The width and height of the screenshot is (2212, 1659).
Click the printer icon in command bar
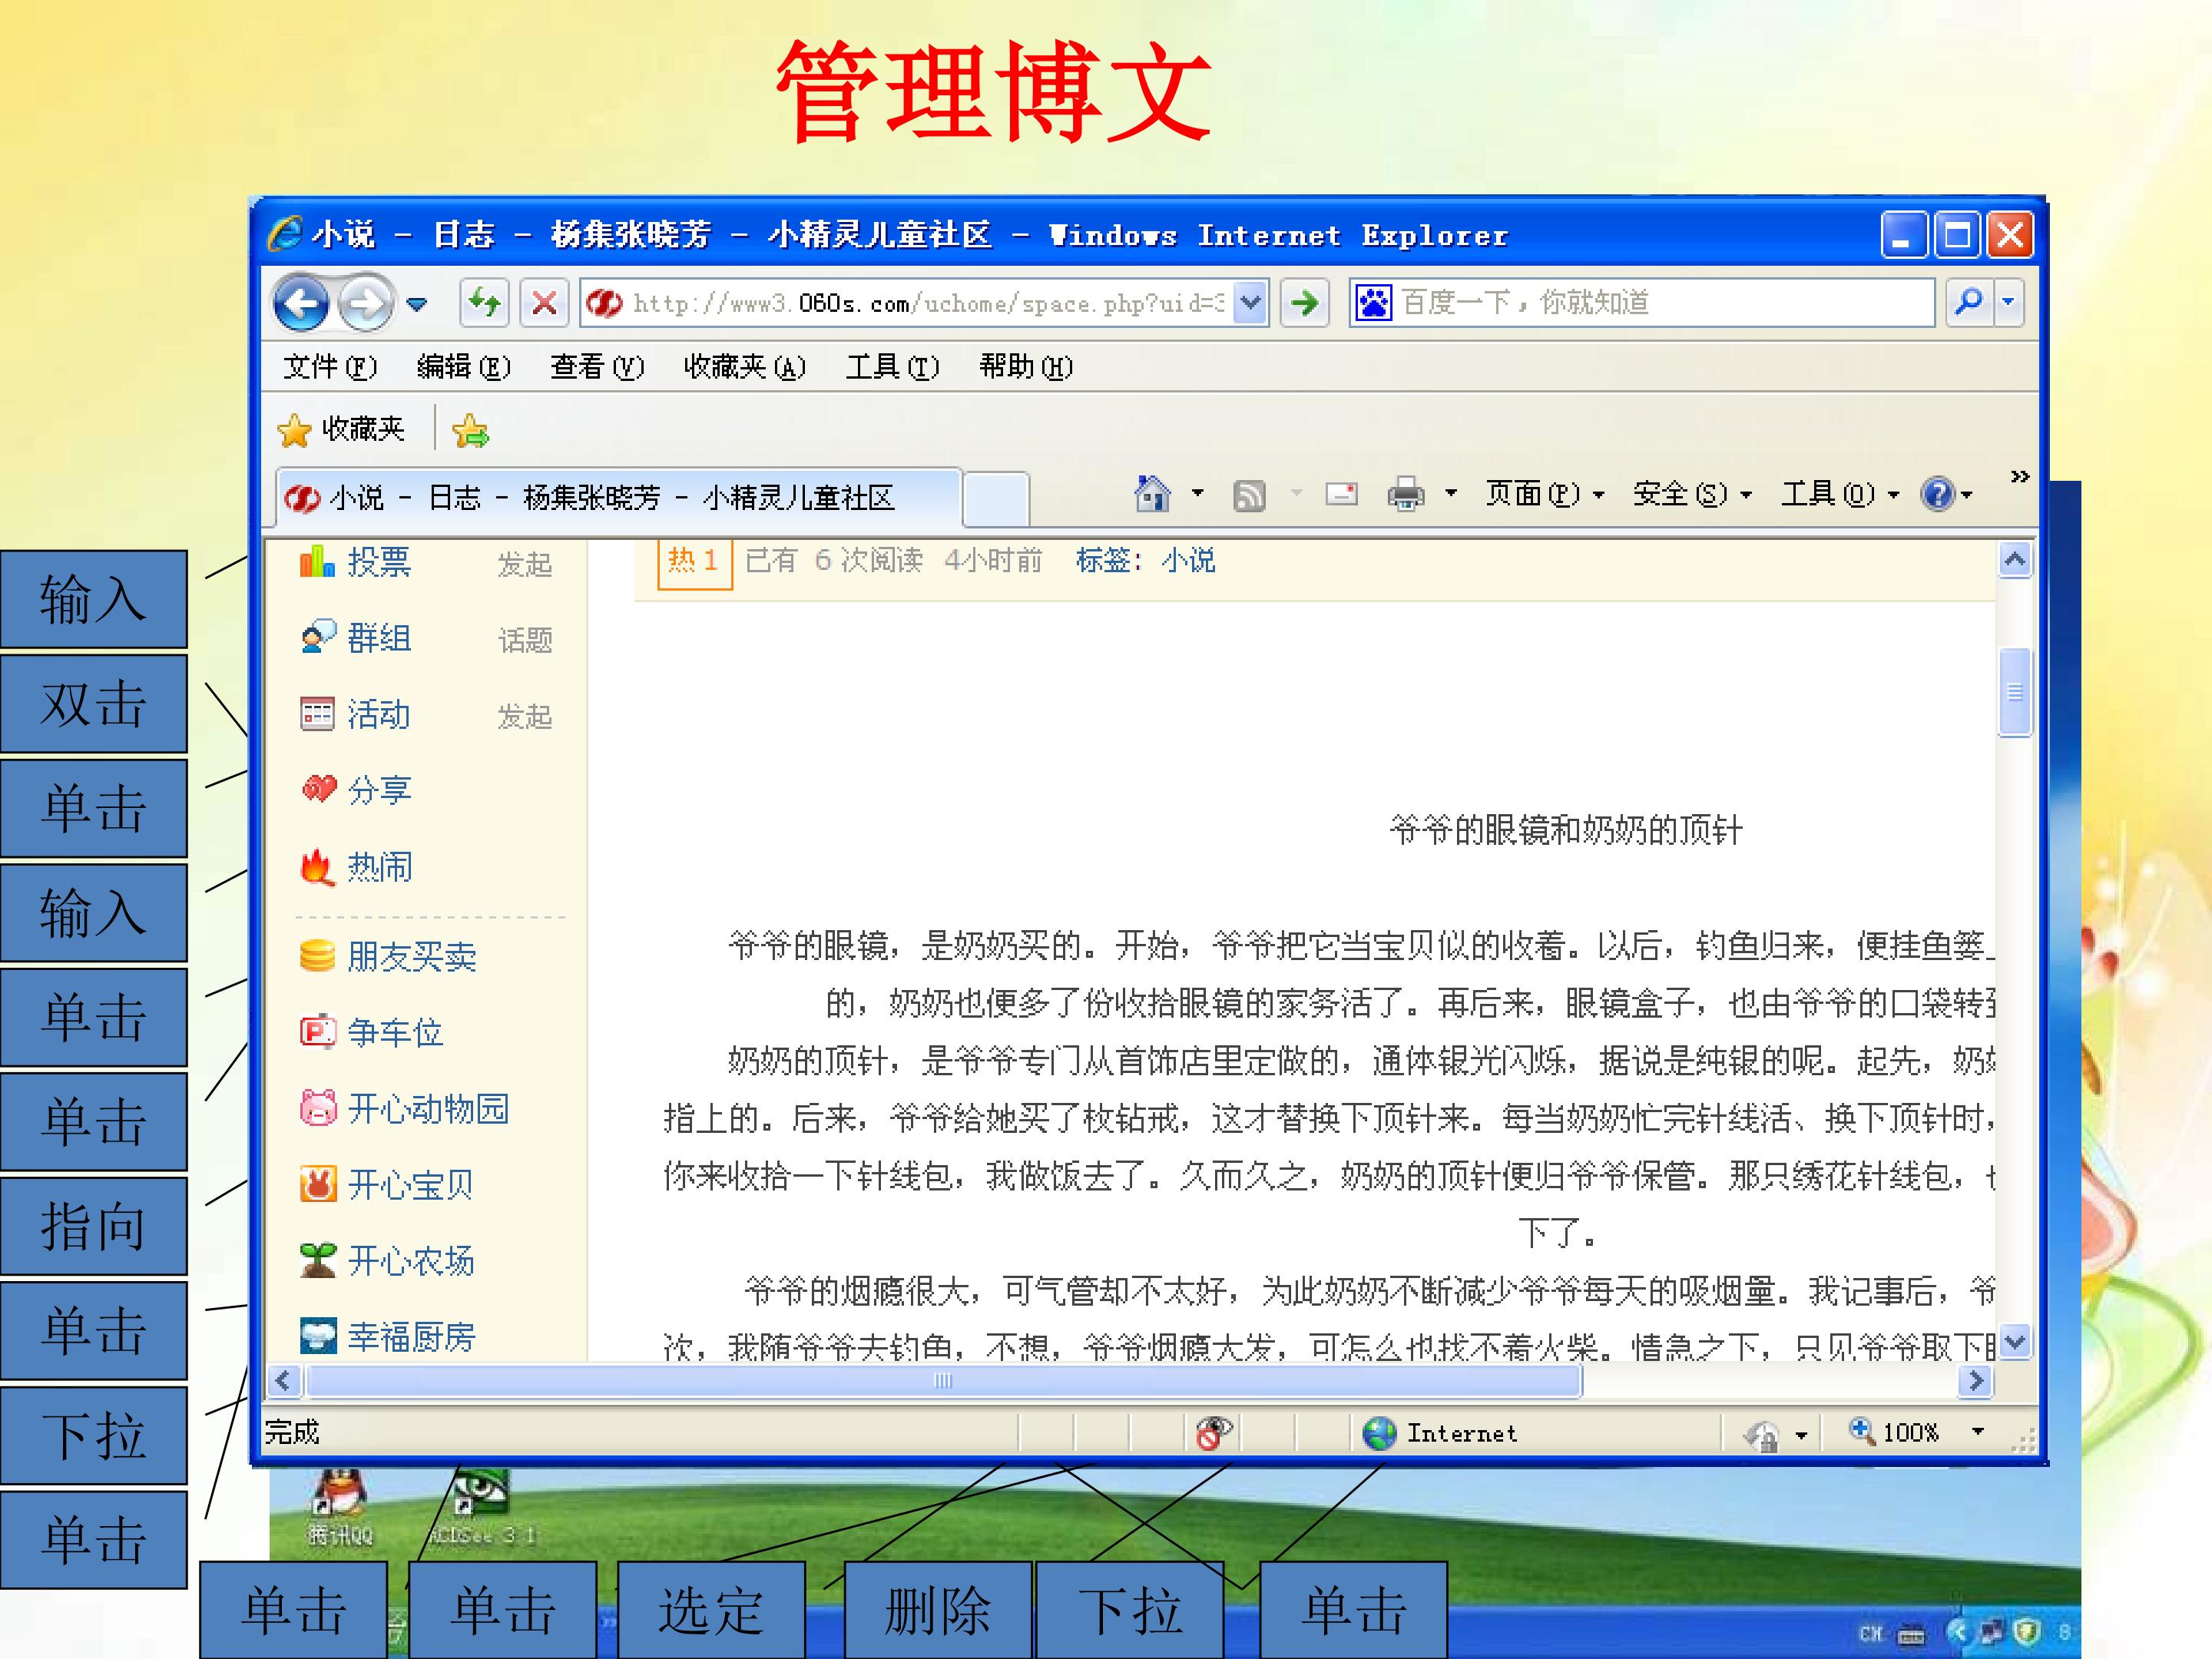1405,494
